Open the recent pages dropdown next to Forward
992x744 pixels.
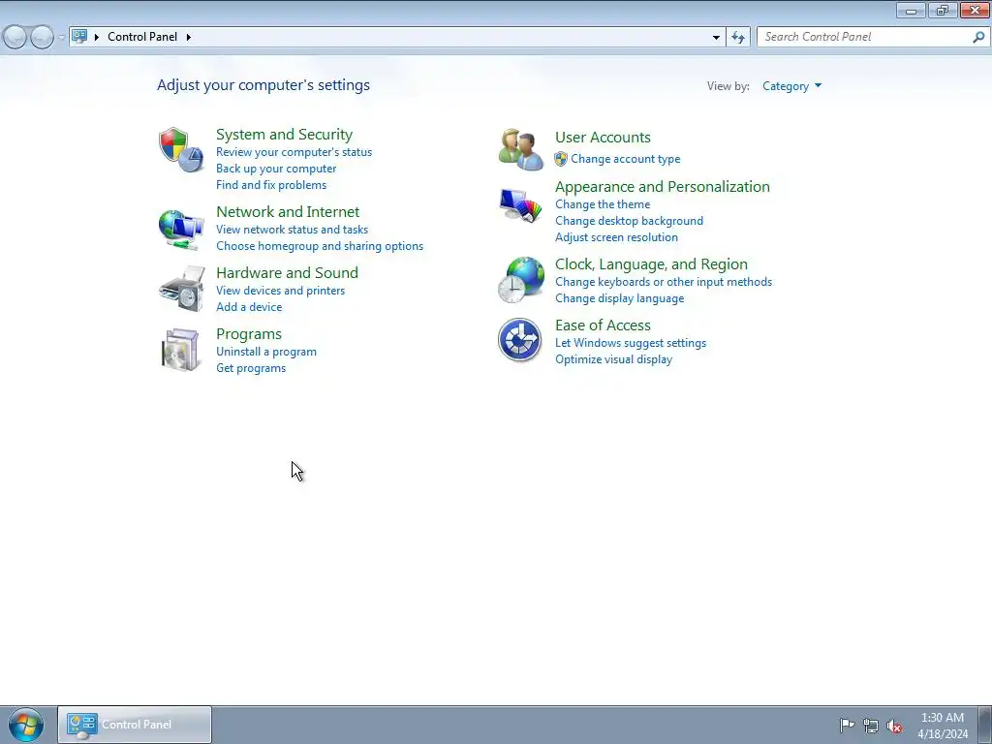tap(61, 37)
